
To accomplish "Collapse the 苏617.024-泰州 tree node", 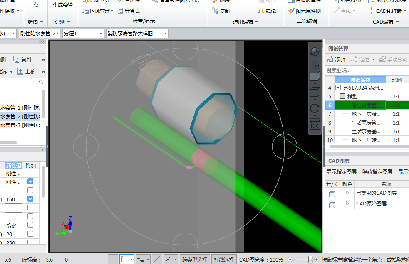I will point(338,88).
